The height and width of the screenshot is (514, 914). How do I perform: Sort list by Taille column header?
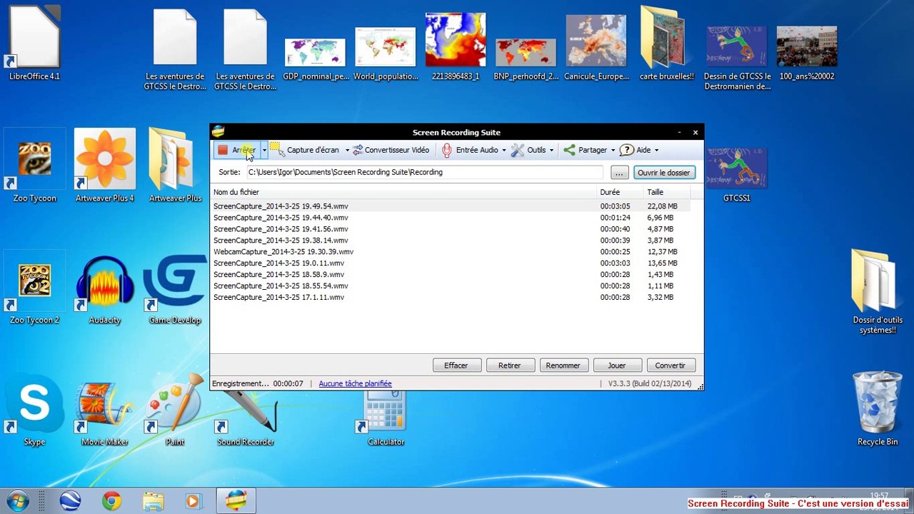pos(668,192)
